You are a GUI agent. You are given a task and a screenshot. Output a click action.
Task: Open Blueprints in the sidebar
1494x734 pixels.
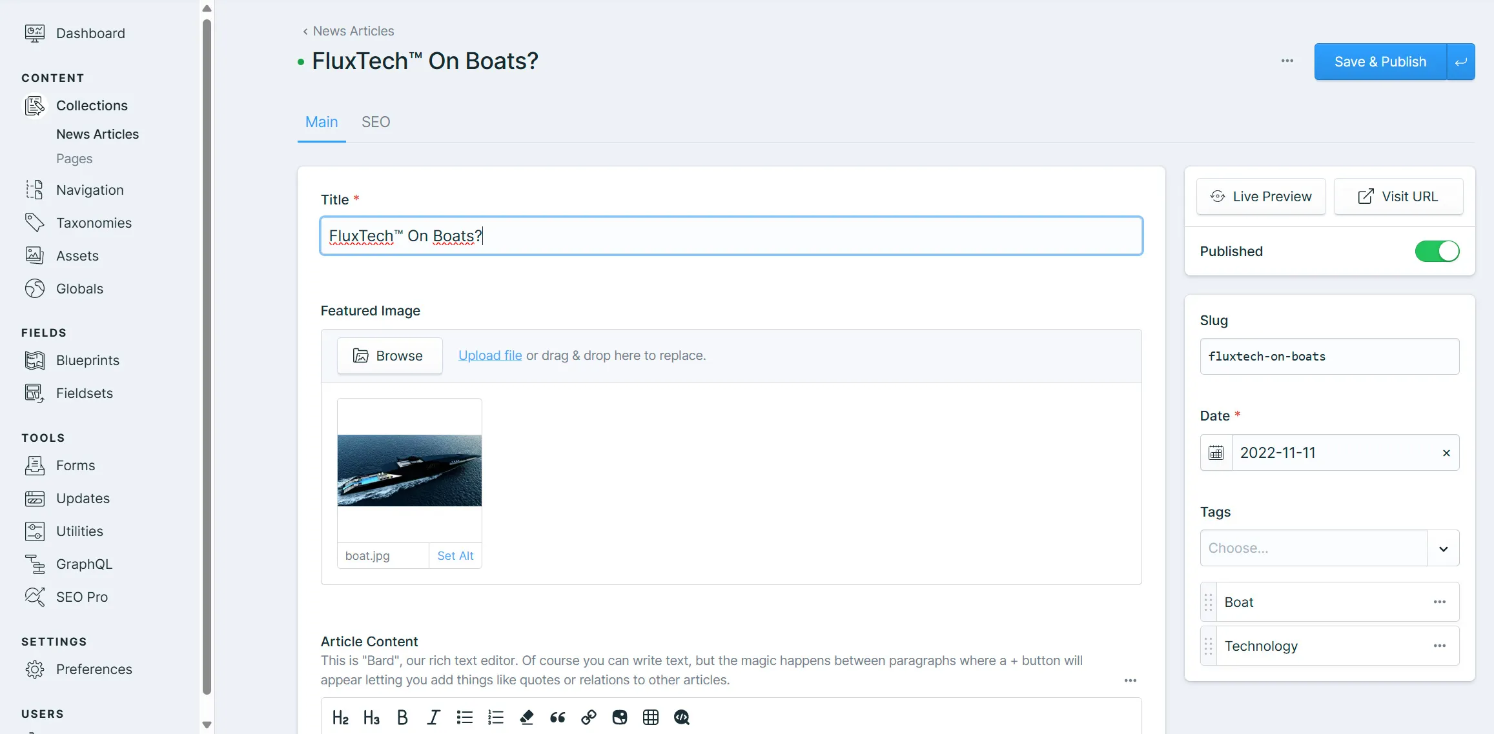[x=87, y=361]
